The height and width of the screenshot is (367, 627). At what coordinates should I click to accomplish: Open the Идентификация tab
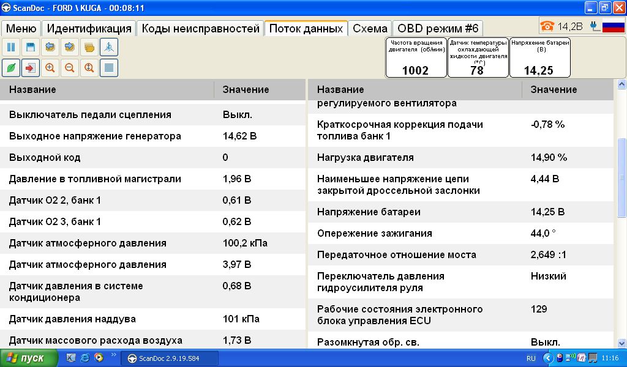pos(89,29)
